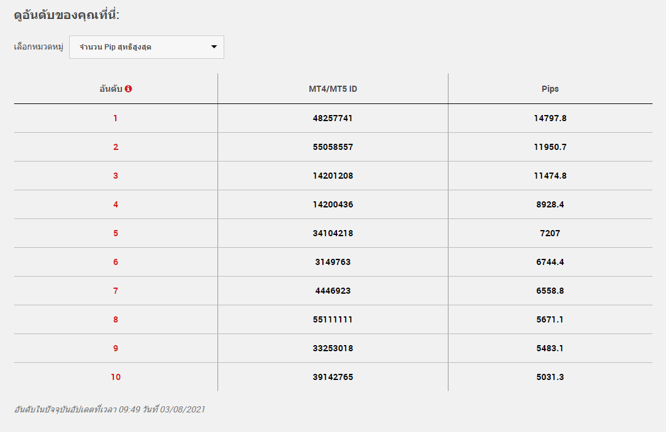
Task: Click the pips value 11474.8
Action: 550,176
